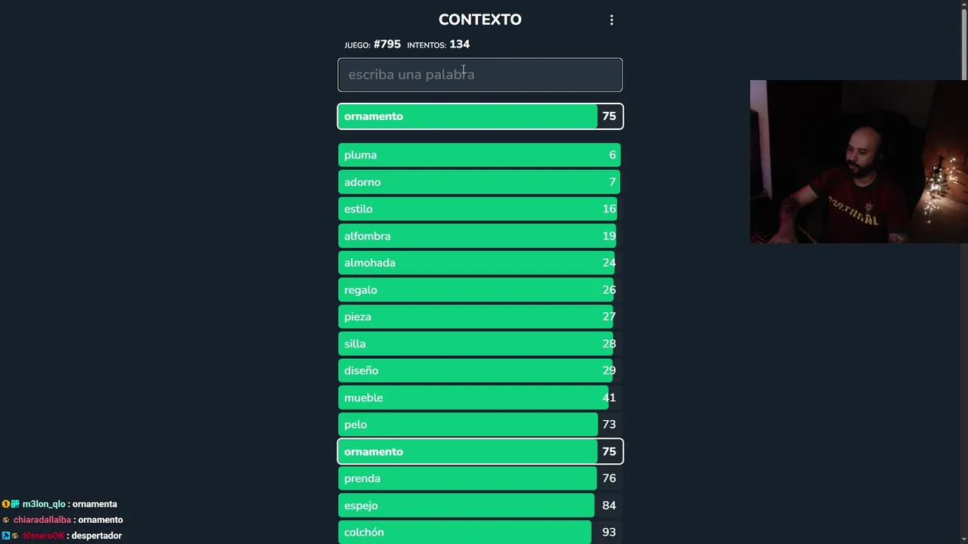This screenshot has width=968, height=544.
Task: Click chat username m3lon_qlo
Action: click(x=44, y=504)
